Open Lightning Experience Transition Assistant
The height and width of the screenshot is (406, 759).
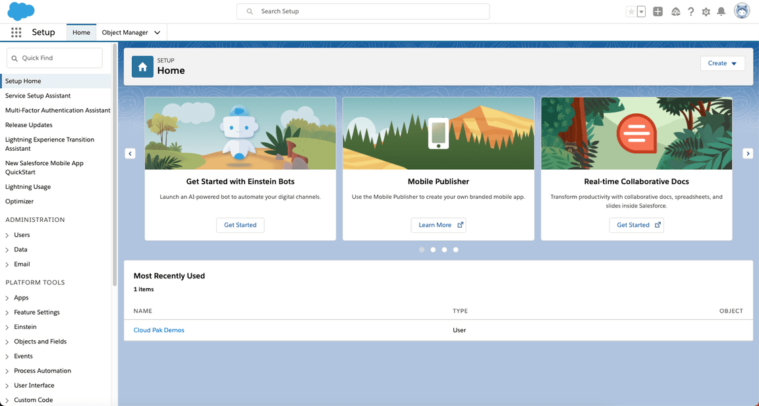coord(49,144)
